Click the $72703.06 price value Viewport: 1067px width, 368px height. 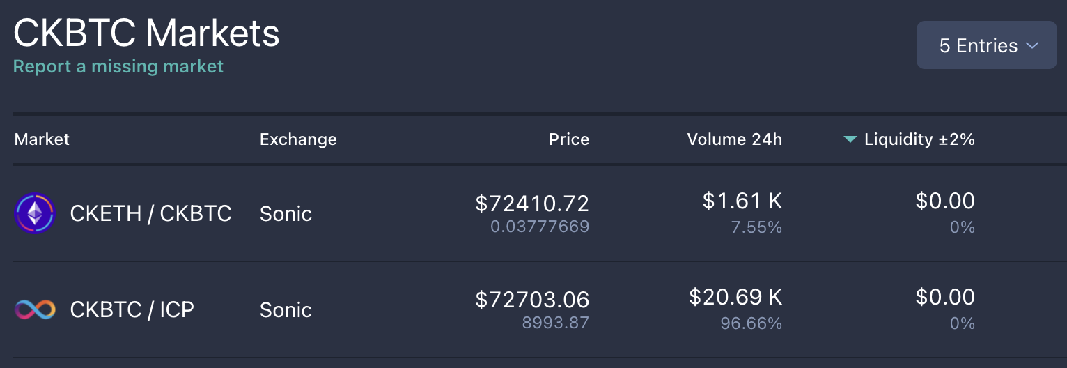pos(532,300)
